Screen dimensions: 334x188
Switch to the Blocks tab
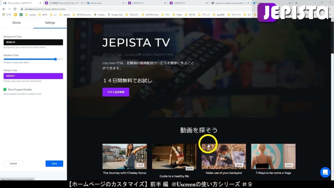pos(17,23)
